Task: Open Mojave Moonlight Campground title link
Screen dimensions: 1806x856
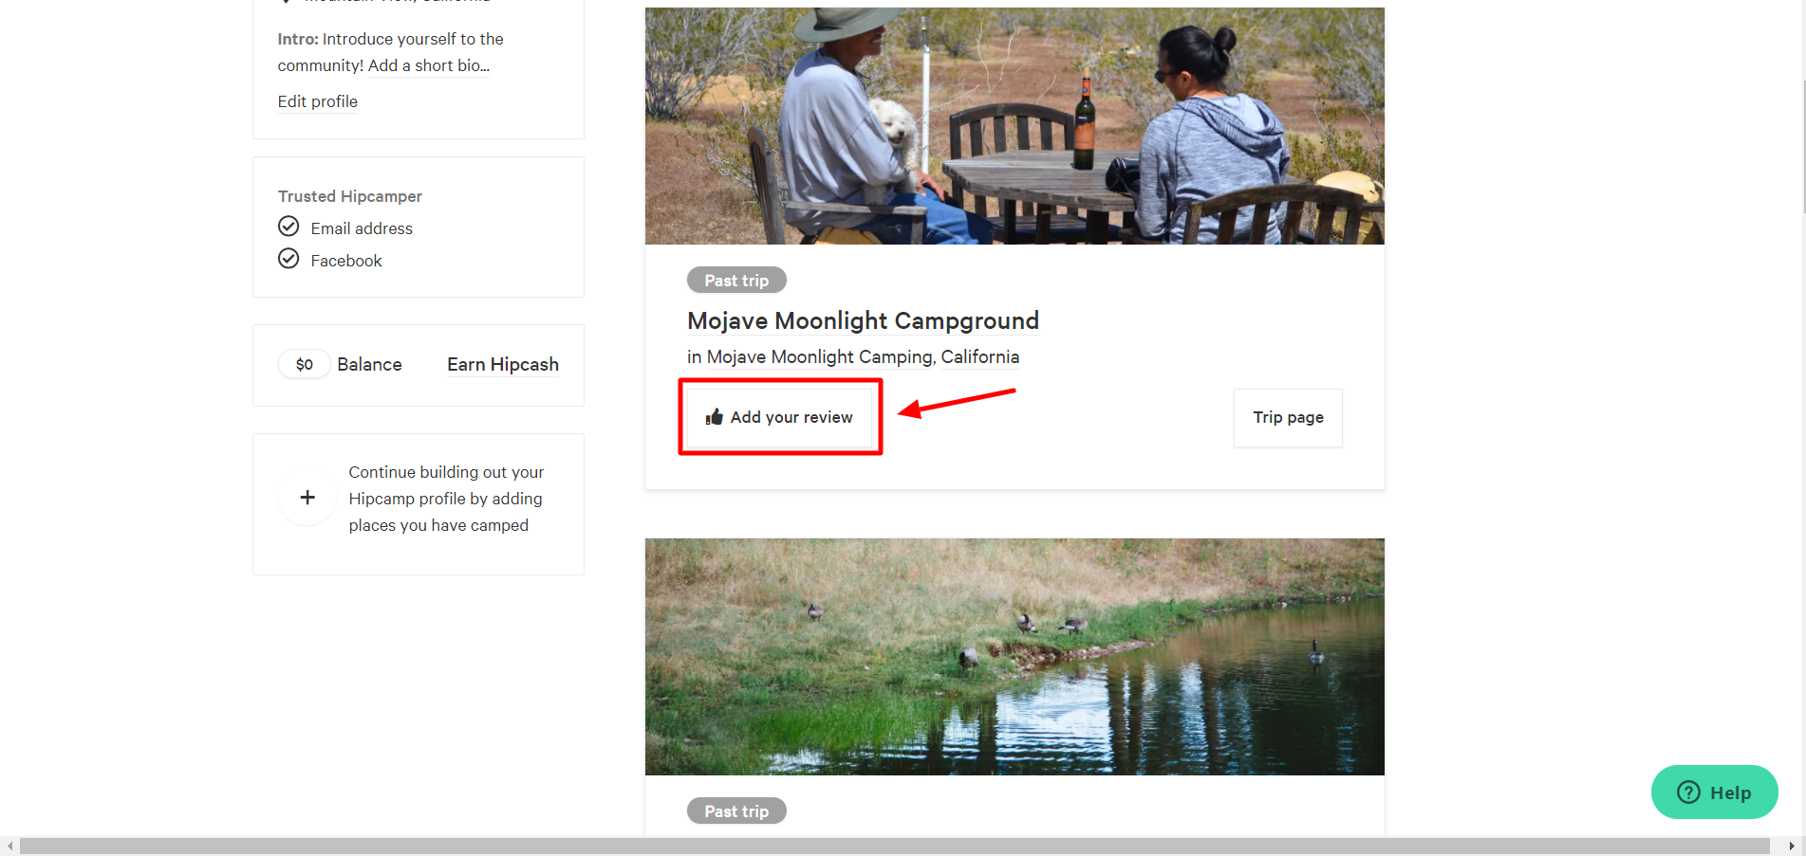Action: pyautogui.click(x=862, y=320)
